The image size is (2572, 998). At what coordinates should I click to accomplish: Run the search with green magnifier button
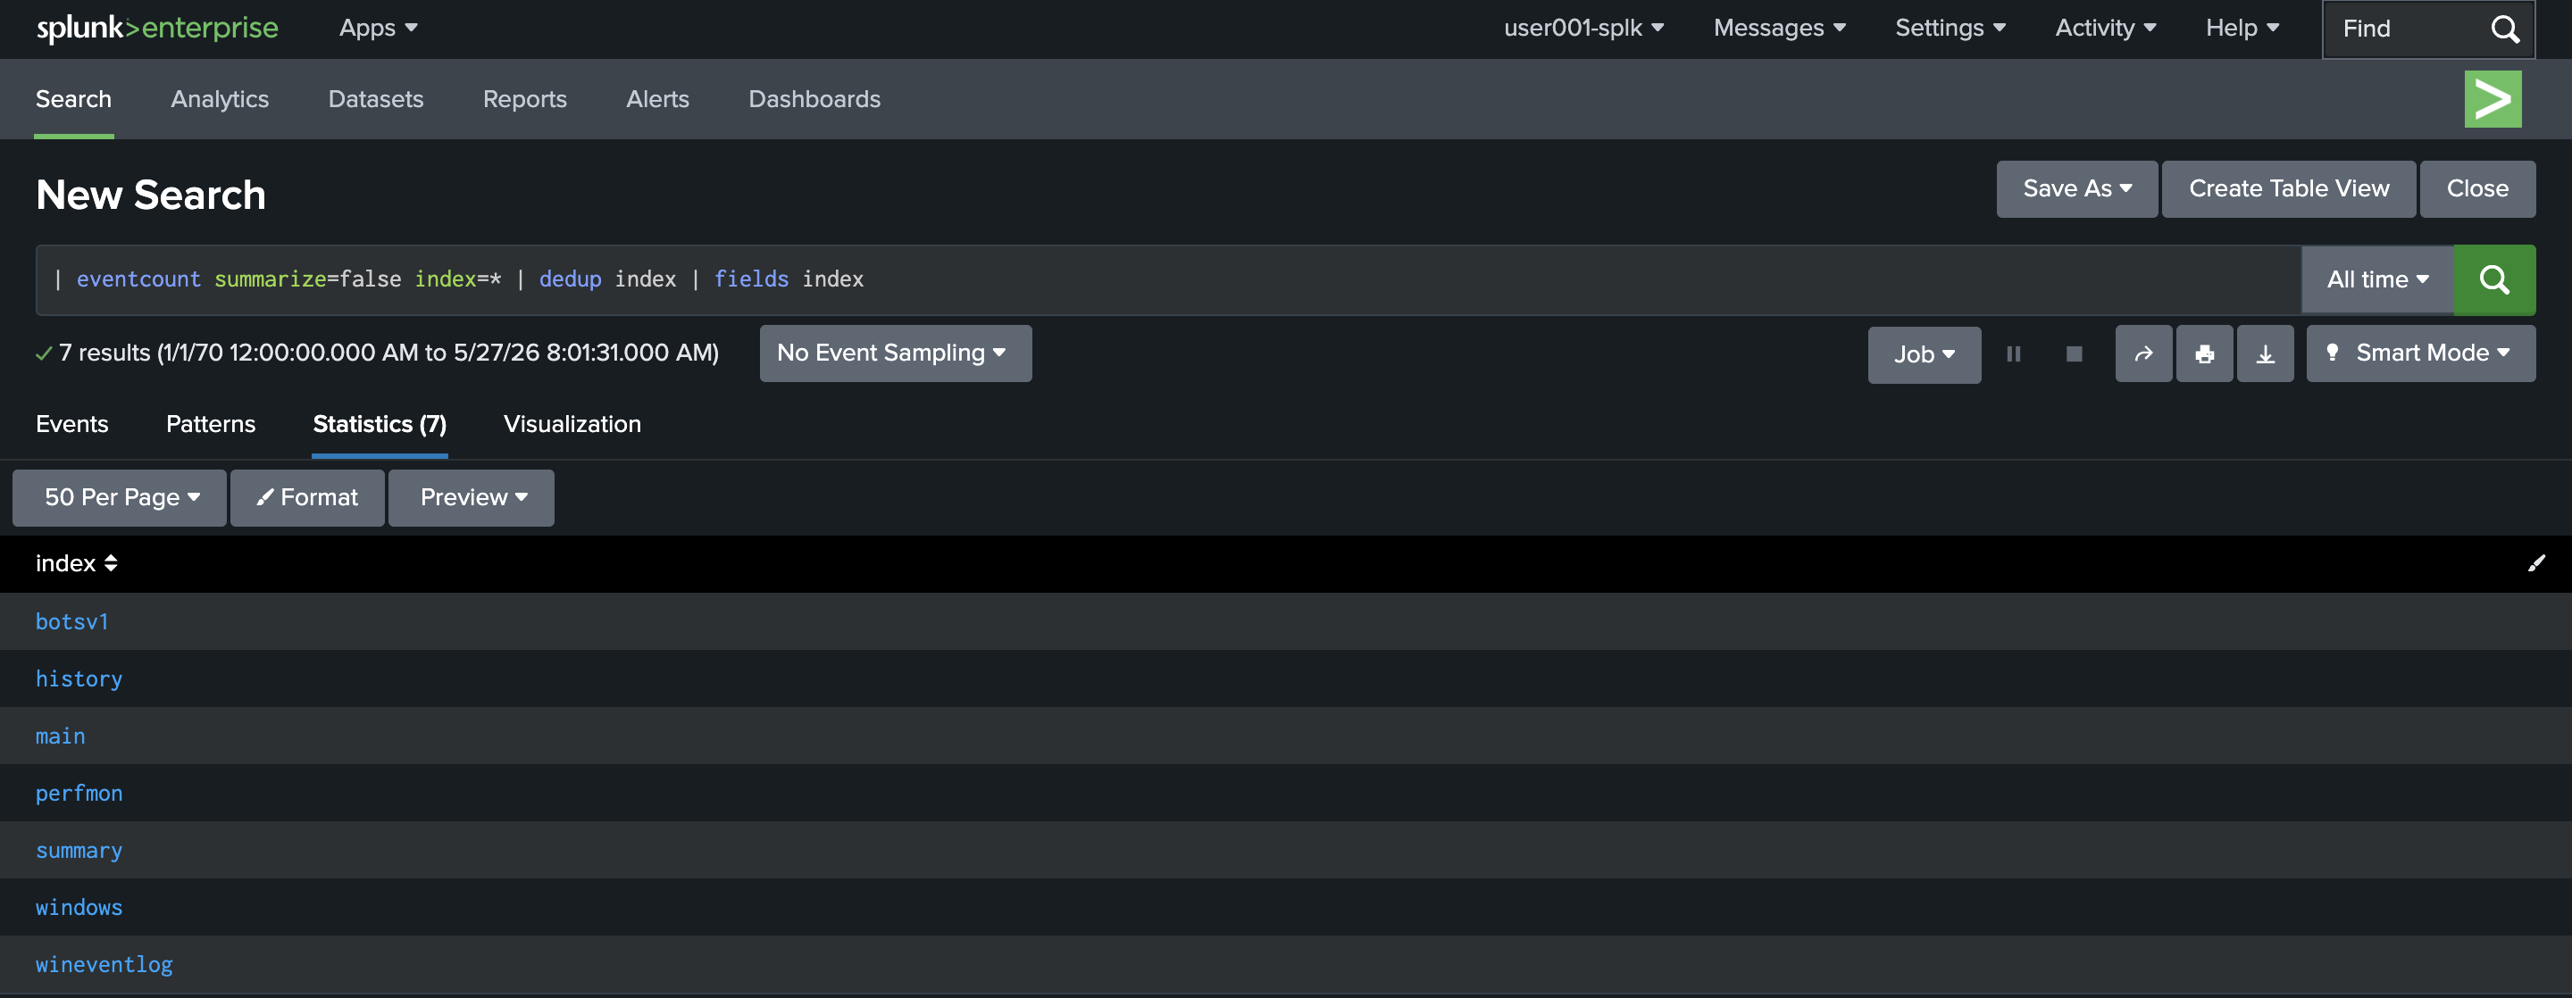click(2494, 279)
